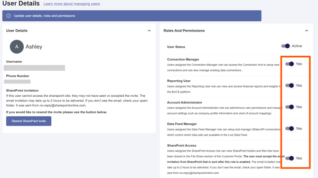This screenshot has width=318, height=178.
Task: Click the Roles And Permissions heading
Action: [184, 31]
